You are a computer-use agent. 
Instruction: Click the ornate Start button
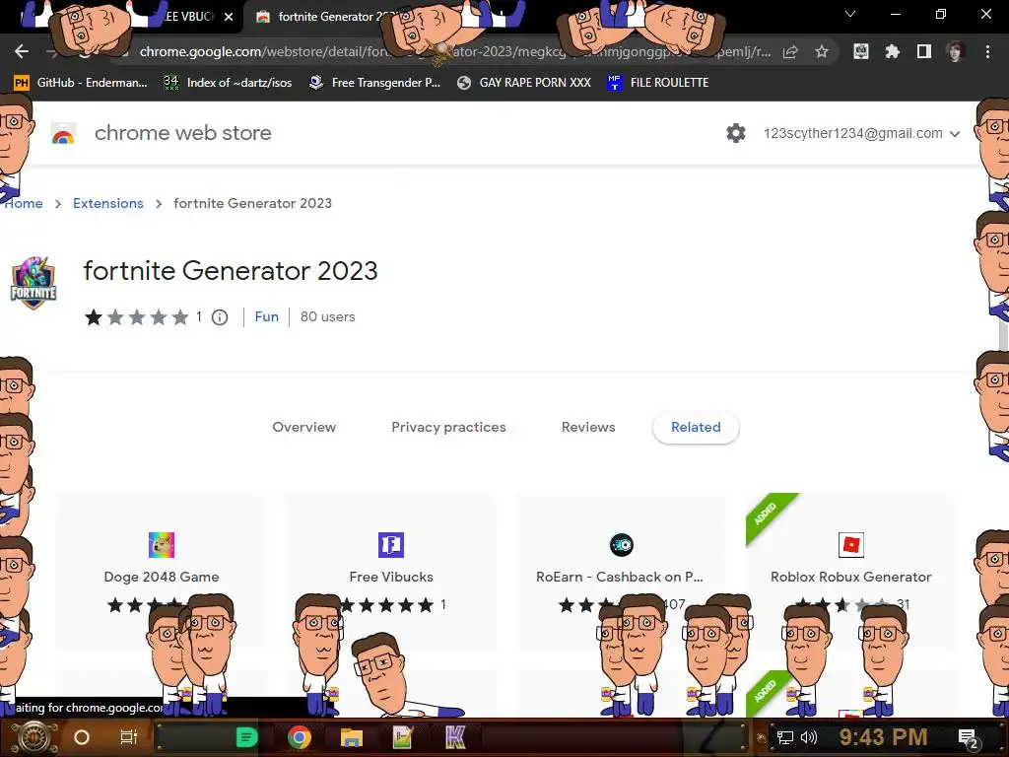pos(34,737)
